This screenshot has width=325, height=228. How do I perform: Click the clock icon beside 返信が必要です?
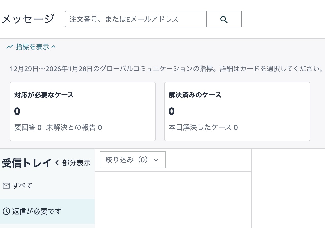(x=6, y=211)
